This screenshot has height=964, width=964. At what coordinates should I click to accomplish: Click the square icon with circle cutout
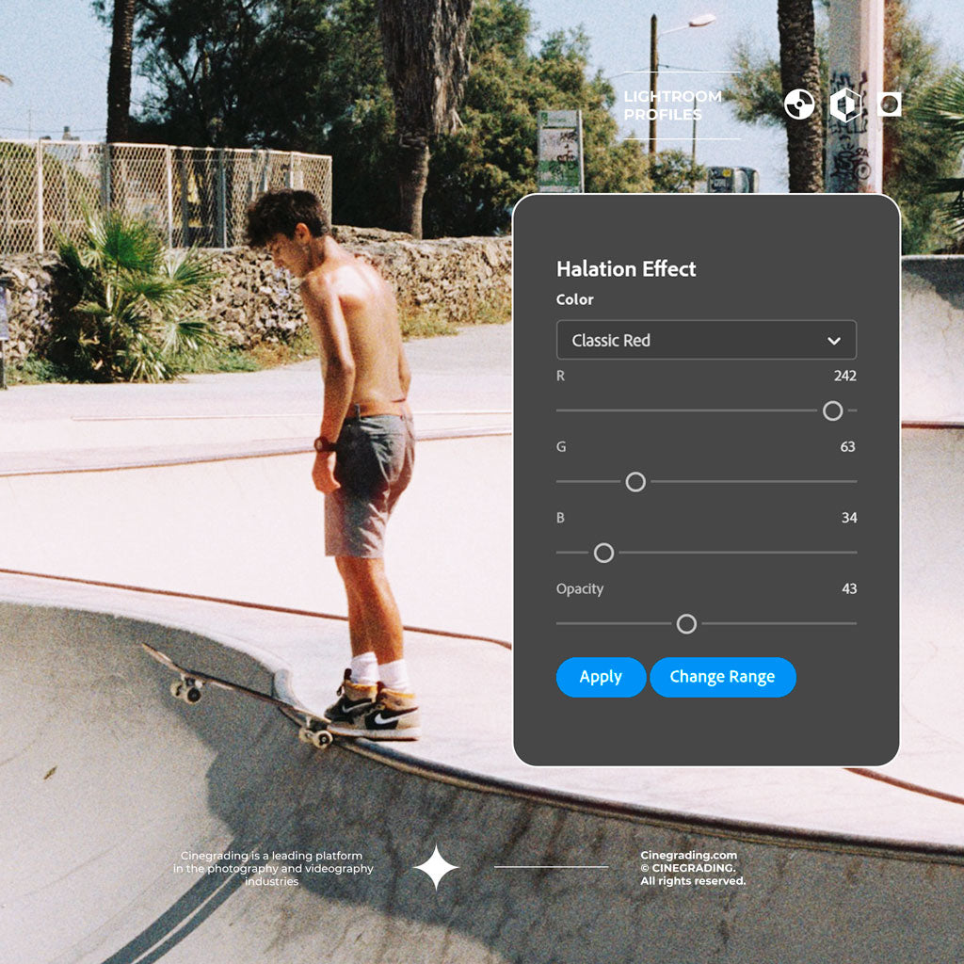coord(889,104)
